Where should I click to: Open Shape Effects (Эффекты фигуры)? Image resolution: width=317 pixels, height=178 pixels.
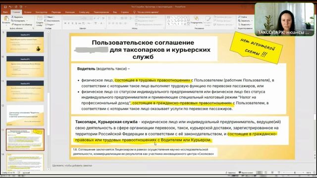[223, 25]
